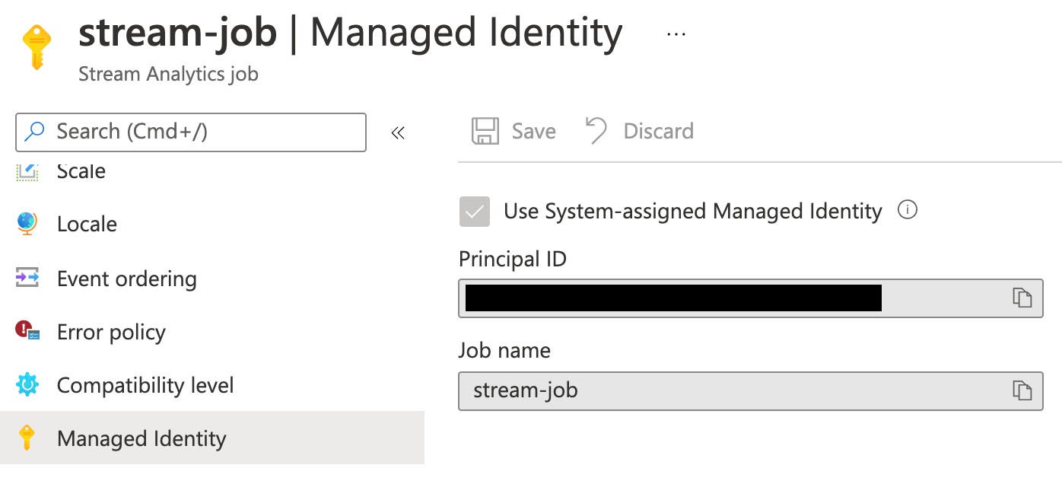This screenshot has width=1062, height=481.
Task: Toggle Use System-assigned Managed Identity checkbox
Action: [475, 212]
